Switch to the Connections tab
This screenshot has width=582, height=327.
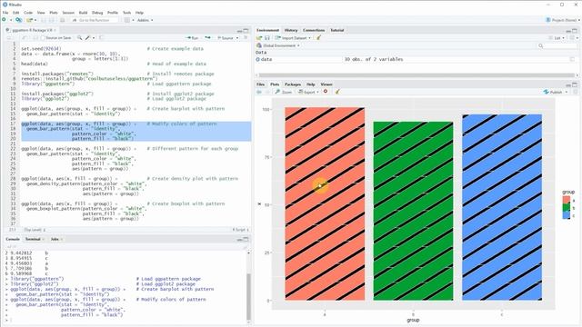(x=314, y=30)
